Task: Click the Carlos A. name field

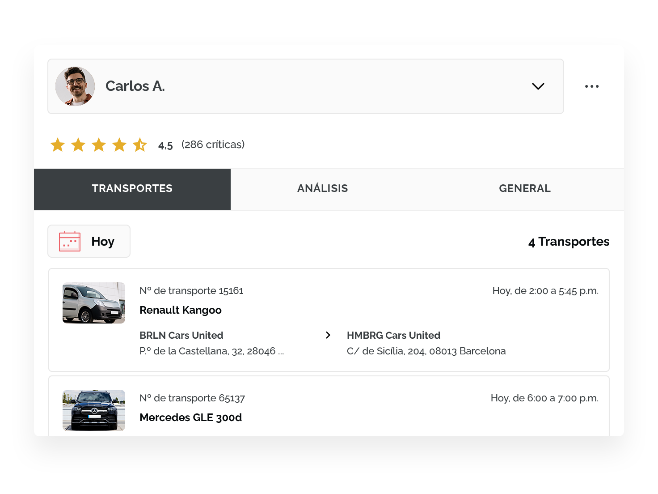Action: [x=135, y=86]
